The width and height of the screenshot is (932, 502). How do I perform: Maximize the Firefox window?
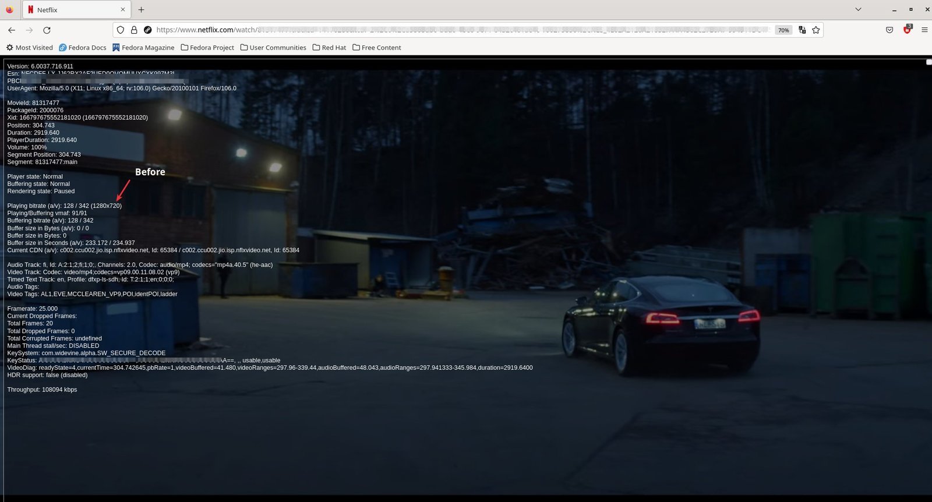click(x=911, y=9)
